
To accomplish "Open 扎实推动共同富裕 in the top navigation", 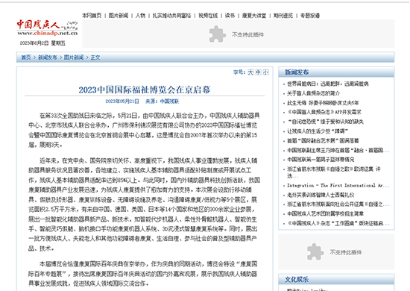I will click(171, 16).
